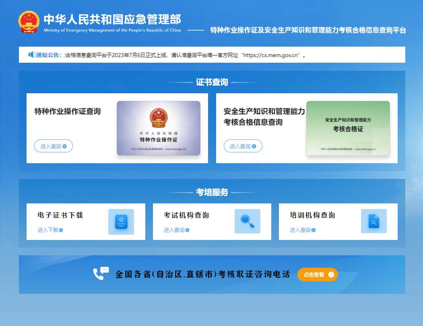
Task: Click the 电子证书下载 title
Action: (x=60, y=215)
